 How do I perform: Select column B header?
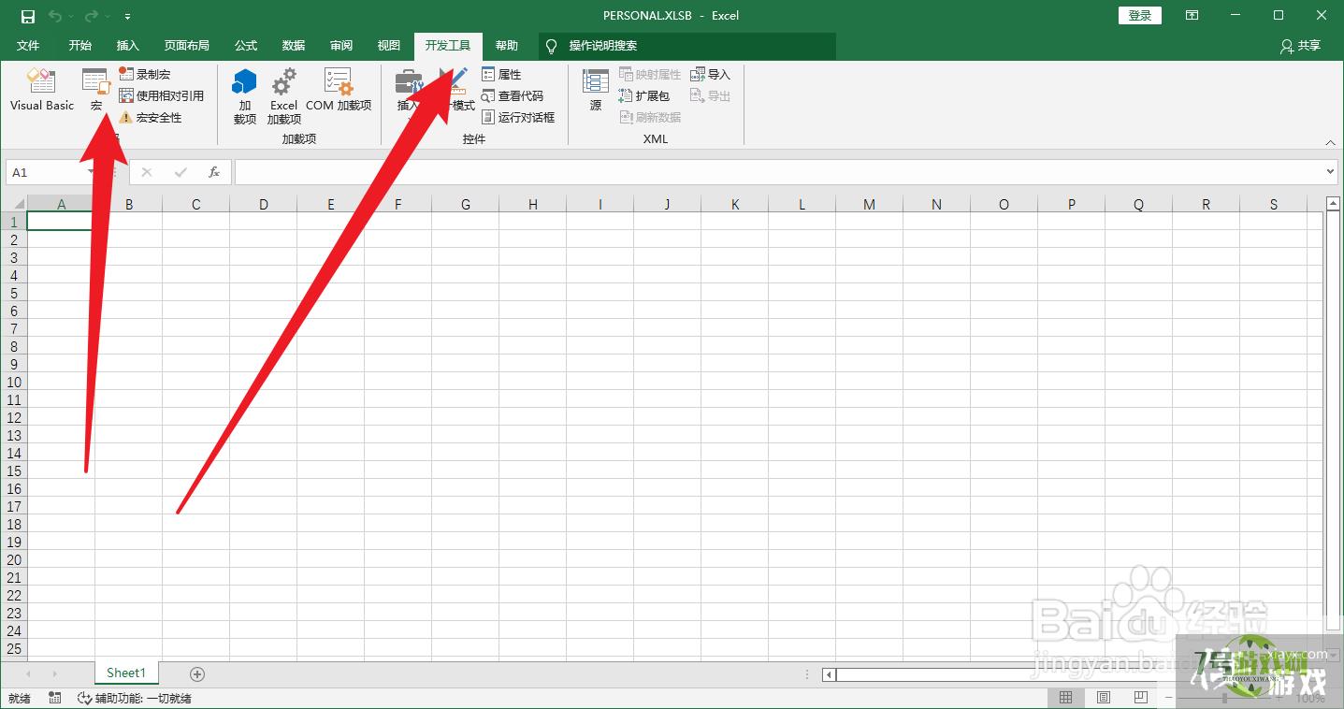(x=129, y=204)
